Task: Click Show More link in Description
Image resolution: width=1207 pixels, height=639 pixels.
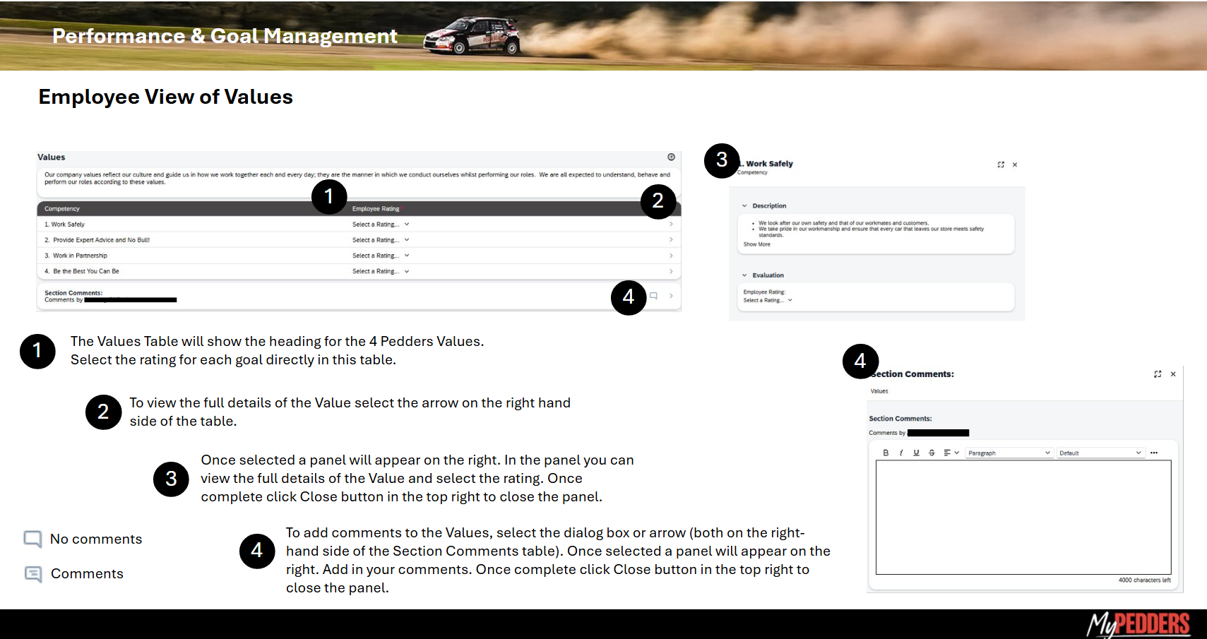Action: click(756, 244)
